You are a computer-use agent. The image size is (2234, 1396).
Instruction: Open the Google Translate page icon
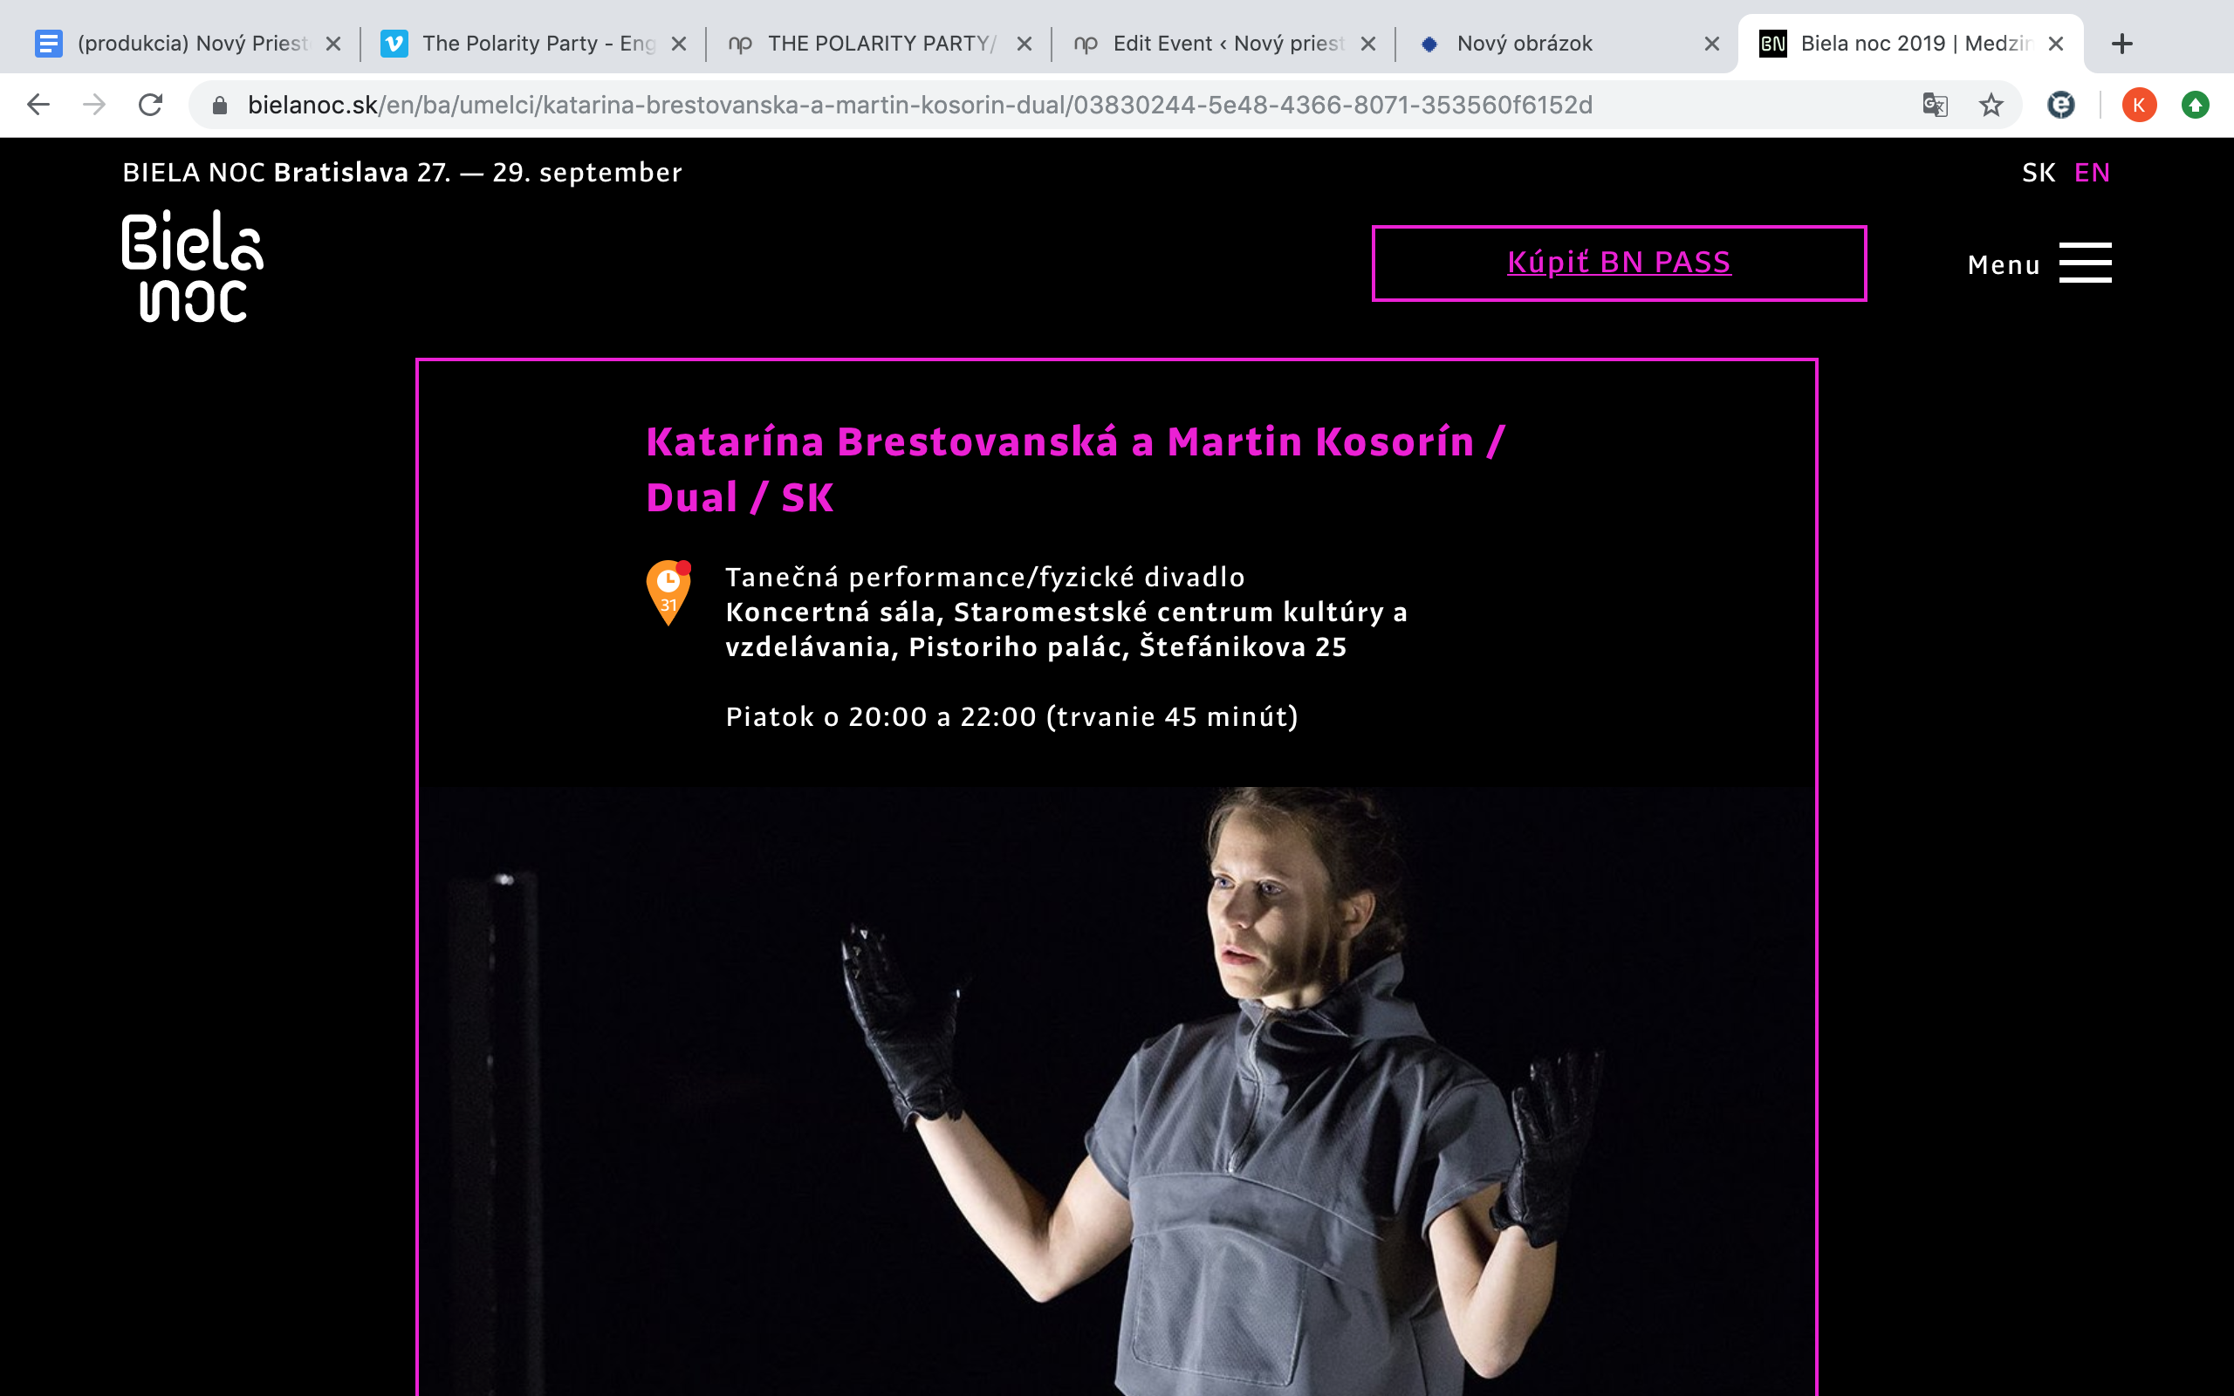click(x=1935, y=106)
